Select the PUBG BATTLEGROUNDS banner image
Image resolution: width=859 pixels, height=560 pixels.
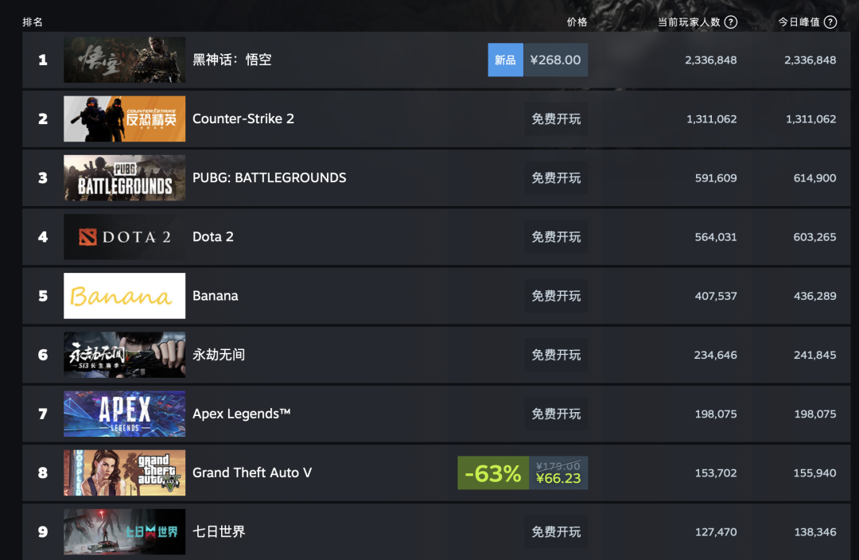(124, 177)
